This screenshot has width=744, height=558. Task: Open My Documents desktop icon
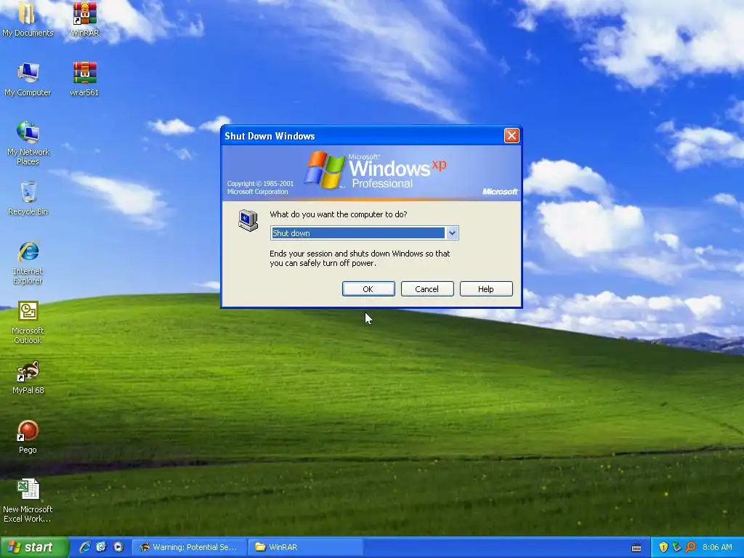click(28, 19)
